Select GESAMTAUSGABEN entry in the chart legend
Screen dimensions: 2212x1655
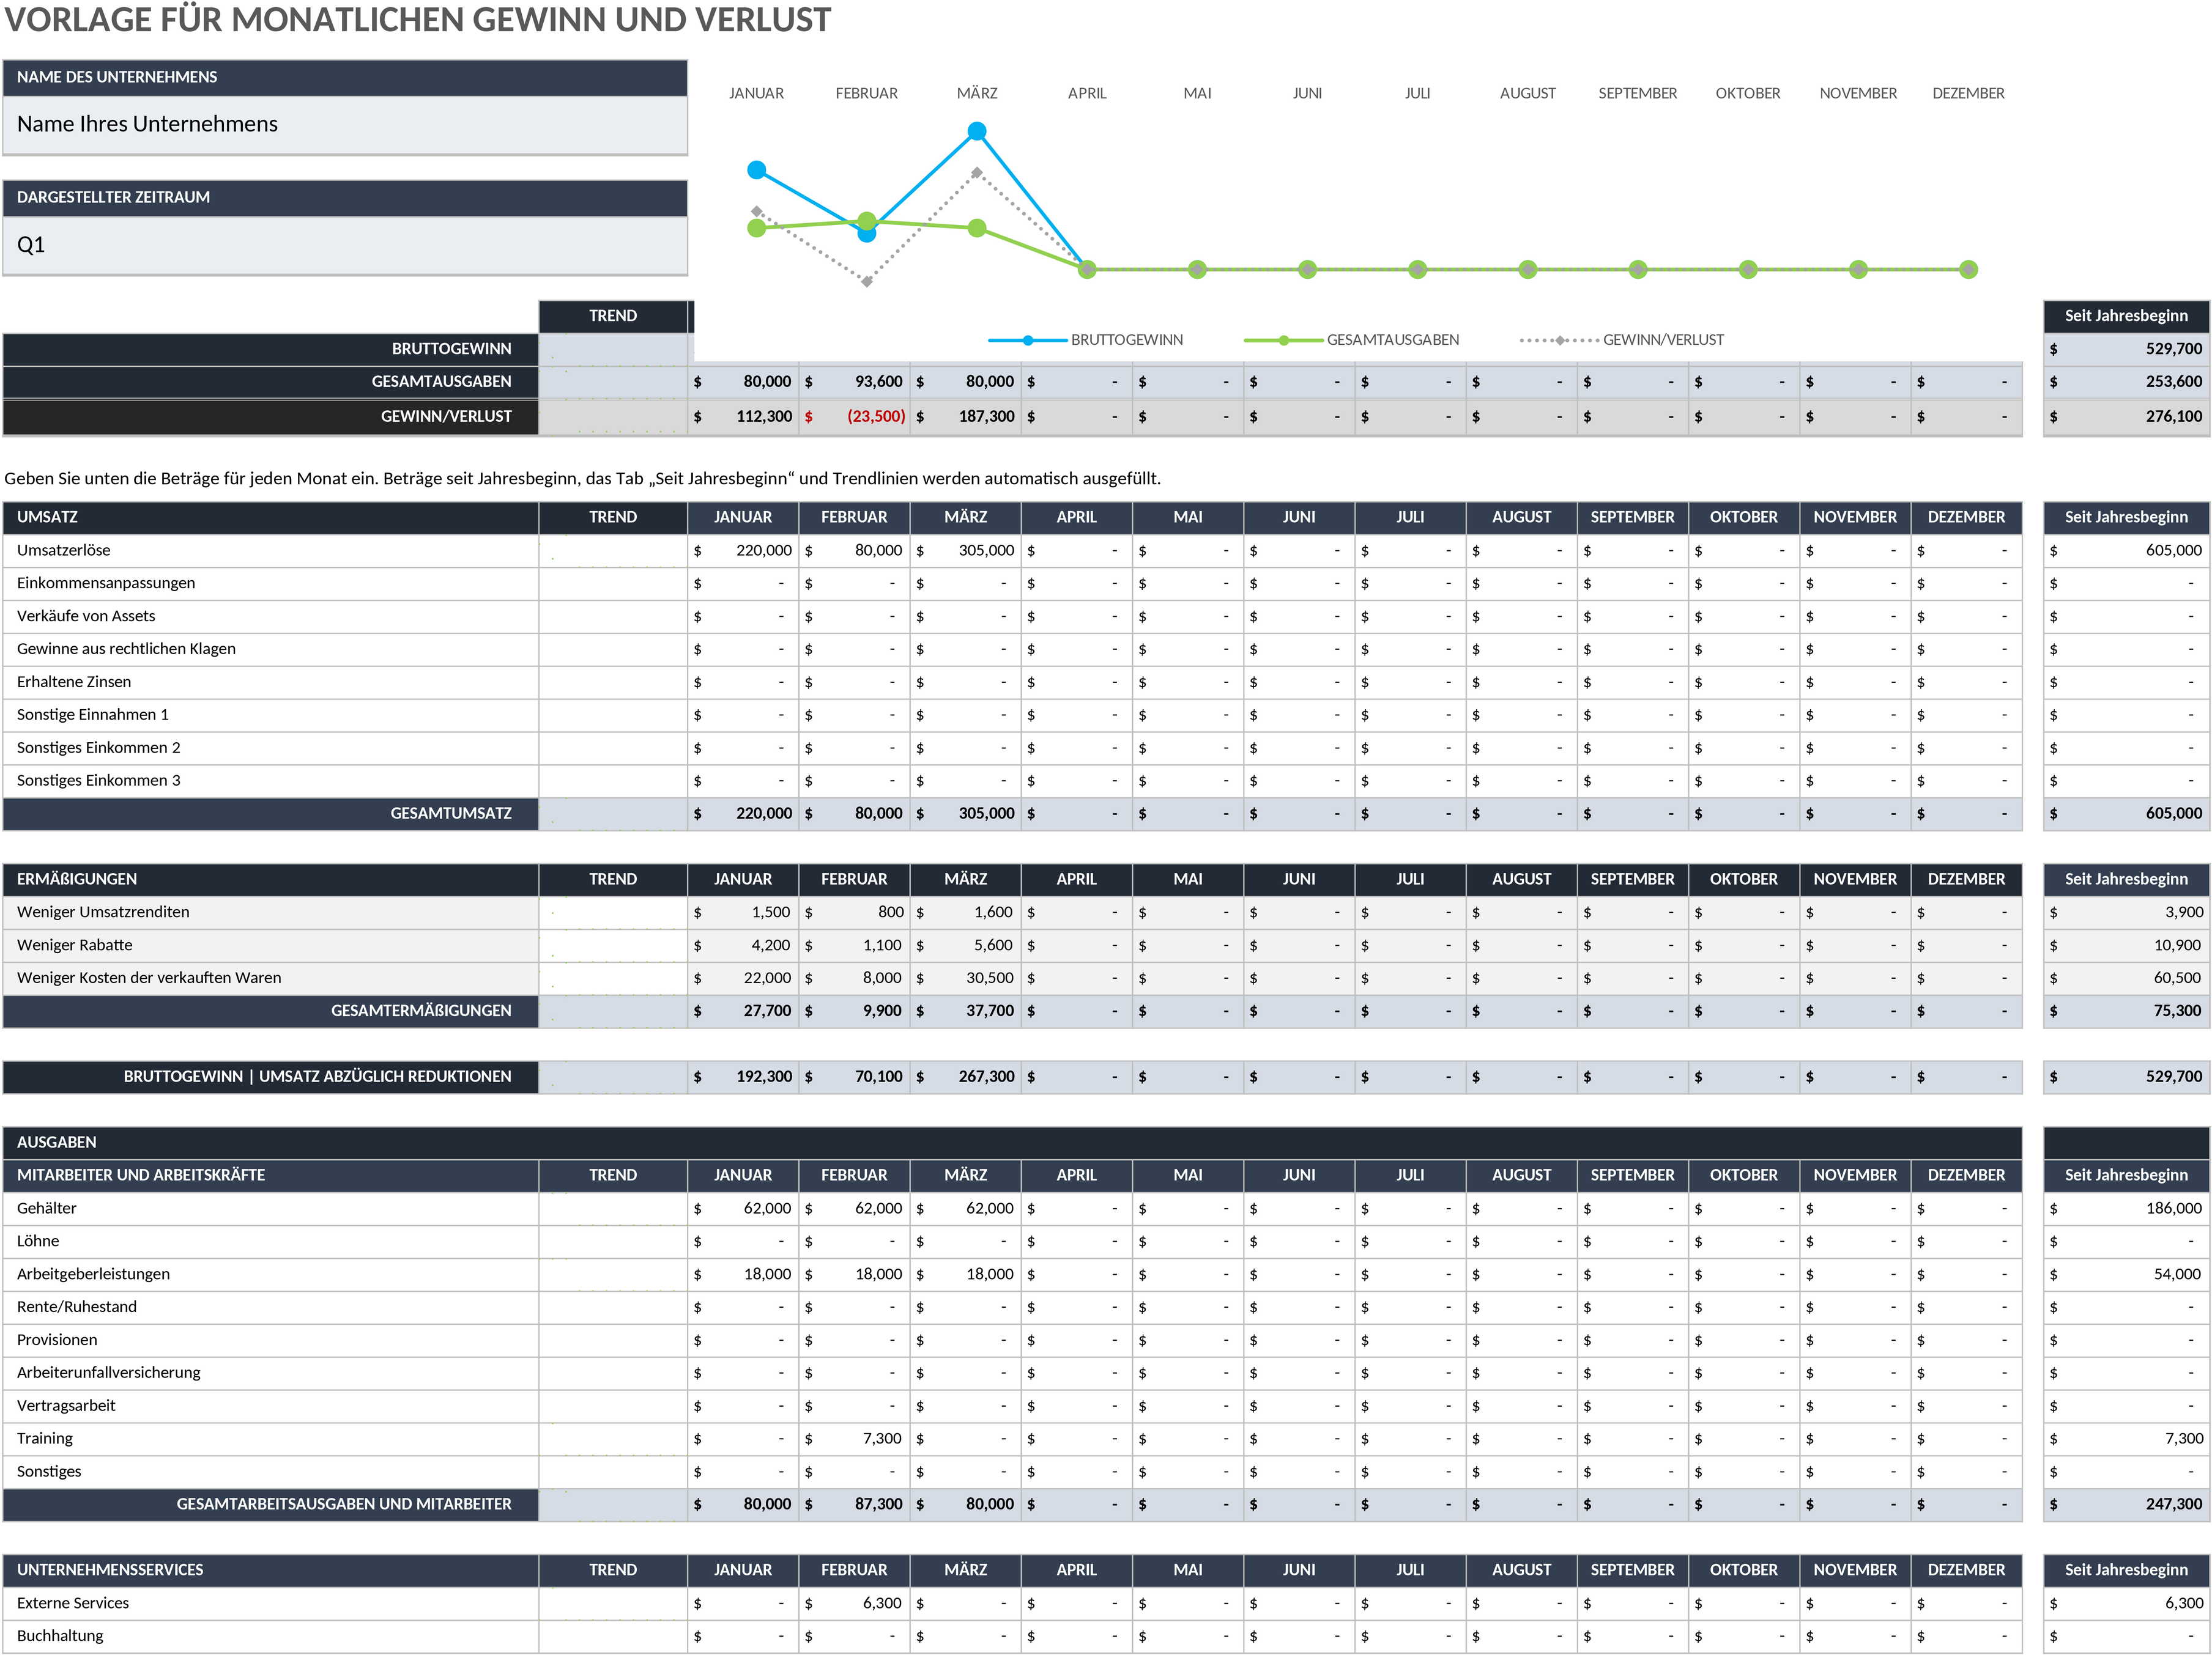[1351, 340]
